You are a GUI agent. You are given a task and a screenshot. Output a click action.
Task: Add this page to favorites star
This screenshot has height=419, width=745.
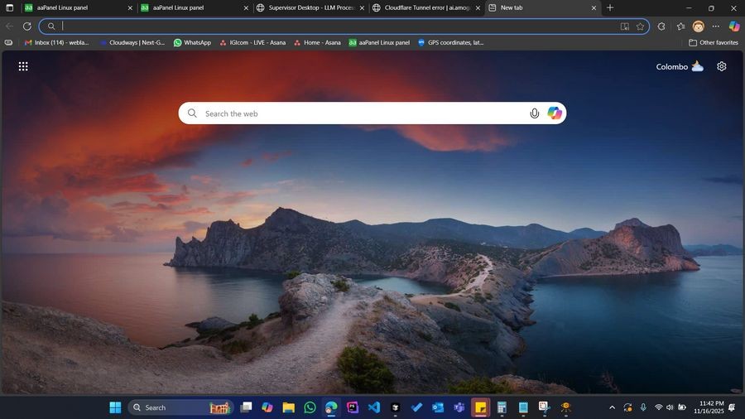pos(640,26)
